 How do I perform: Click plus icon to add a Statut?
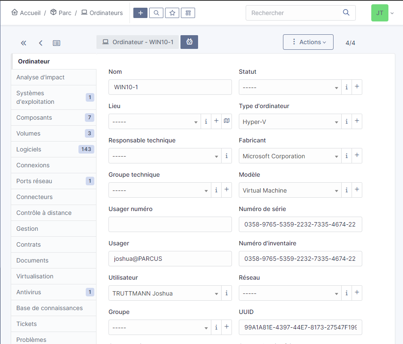357,87
